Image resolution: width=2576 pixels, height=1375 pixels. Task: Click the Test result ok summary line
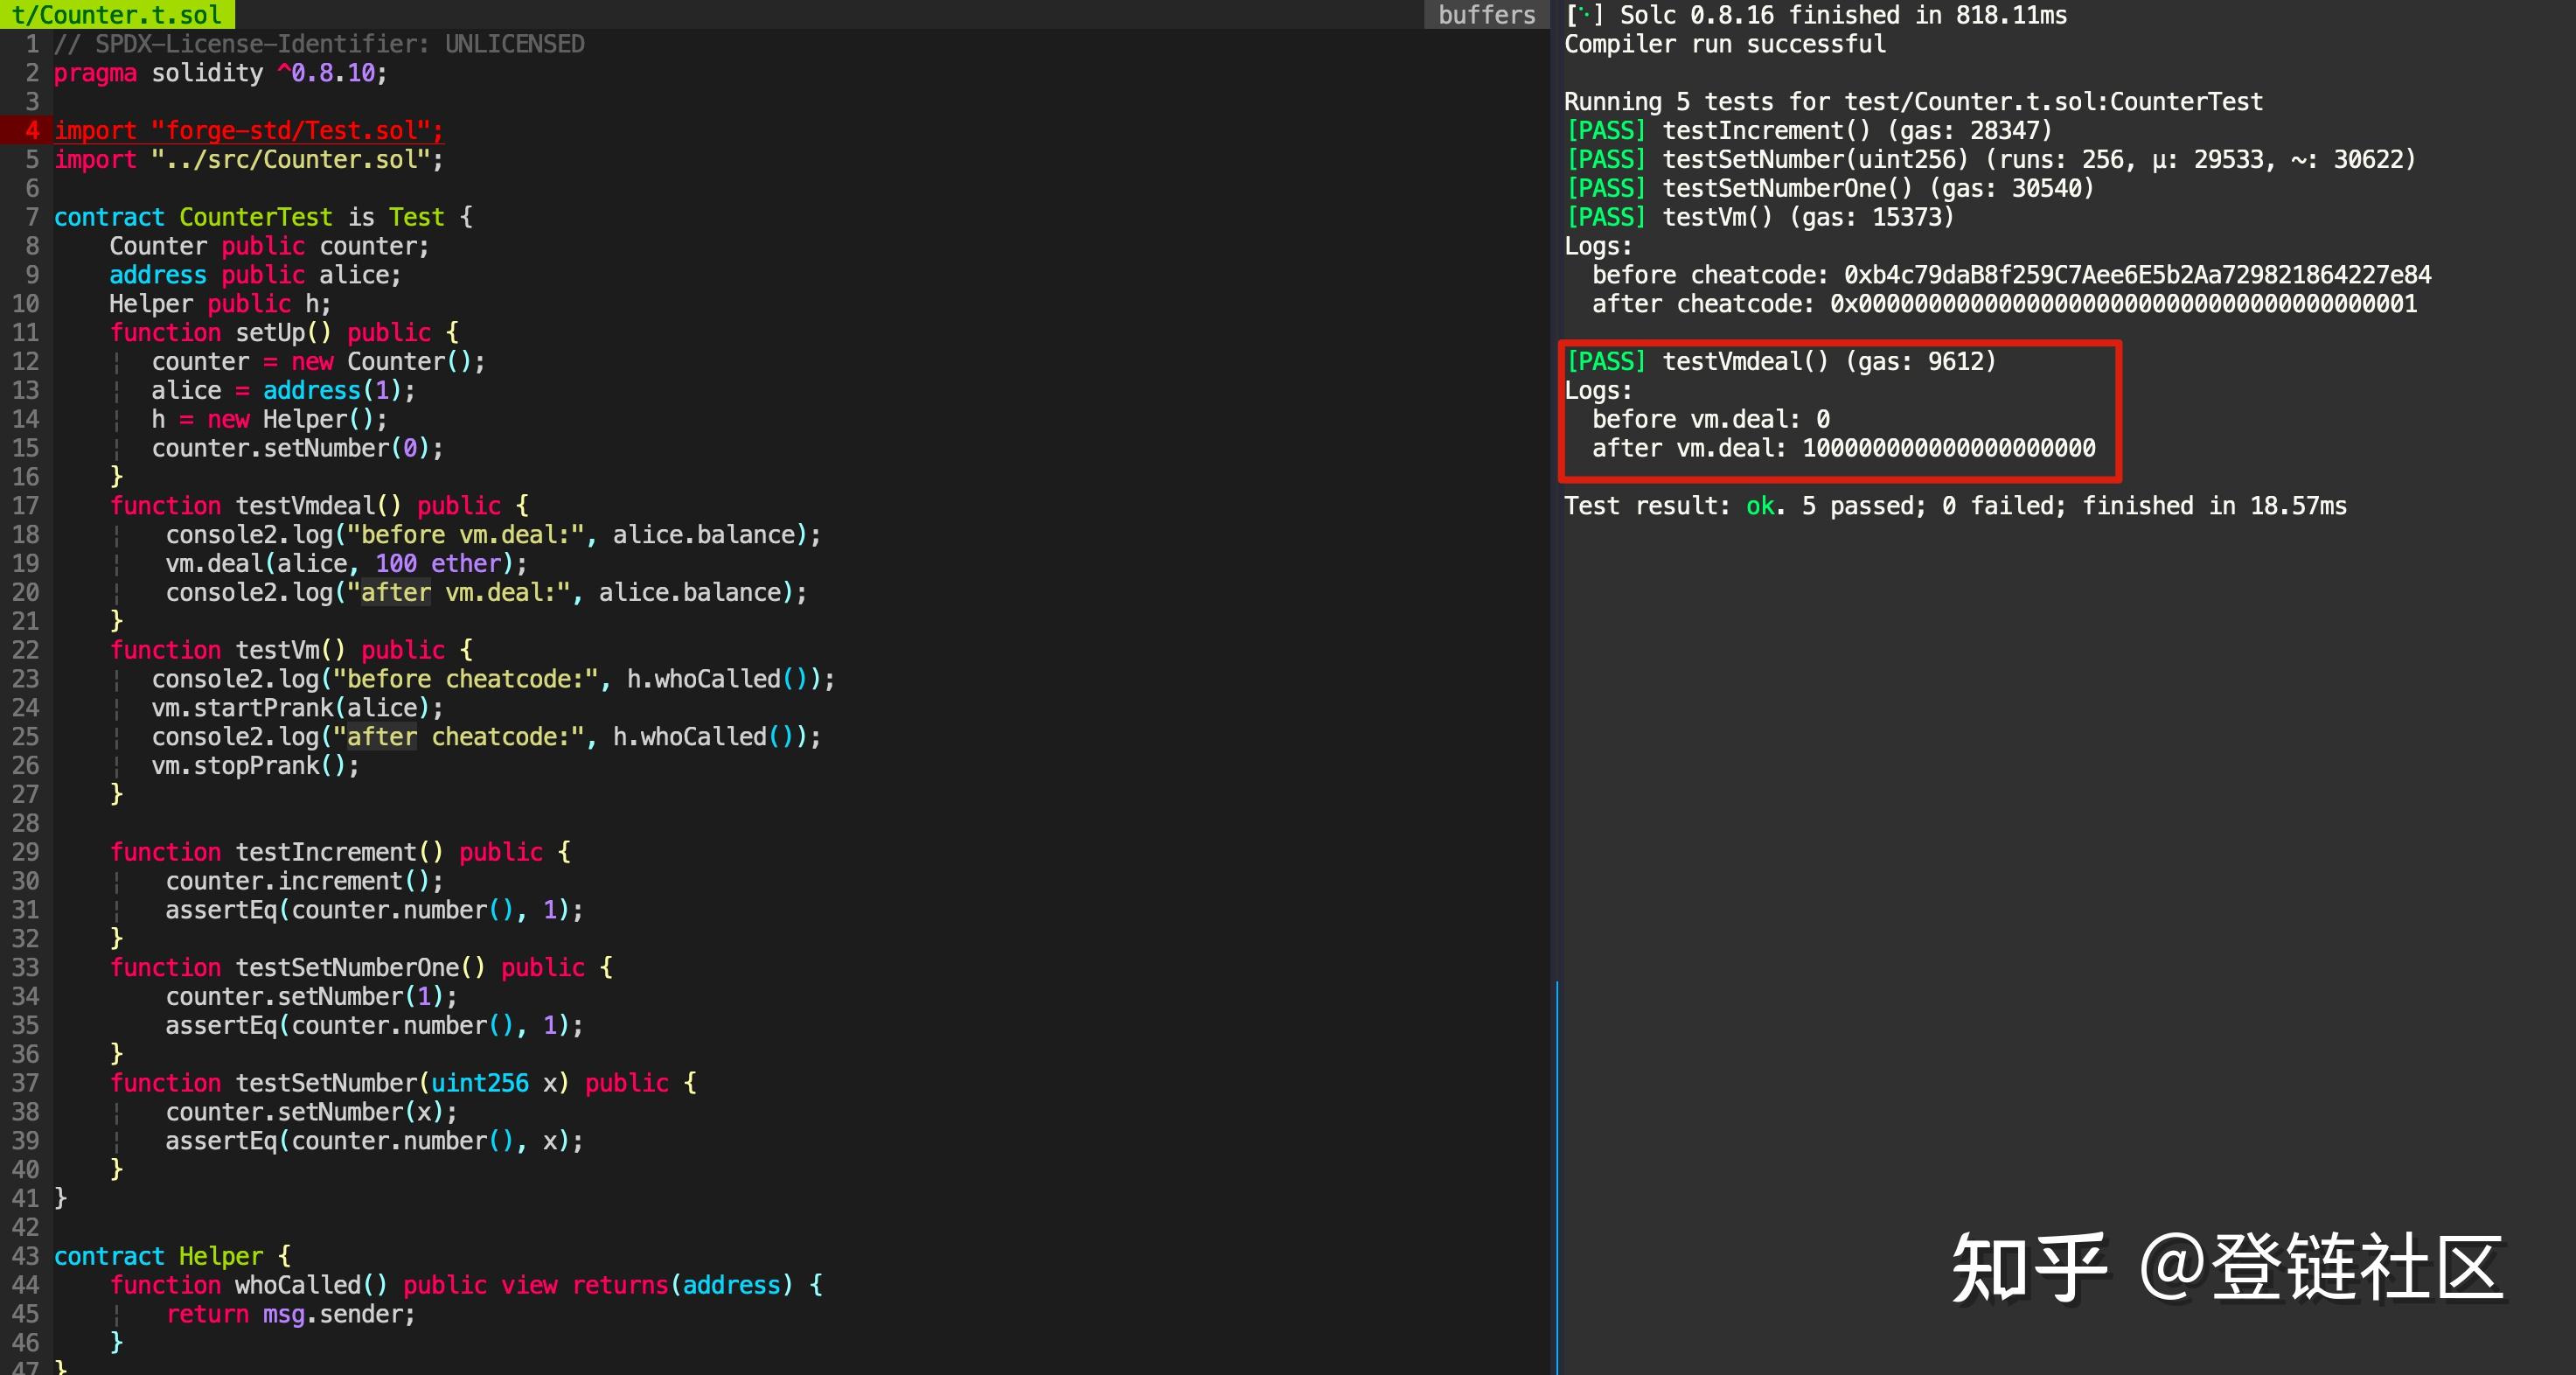pyautogui.click(x=1954, y=506)
